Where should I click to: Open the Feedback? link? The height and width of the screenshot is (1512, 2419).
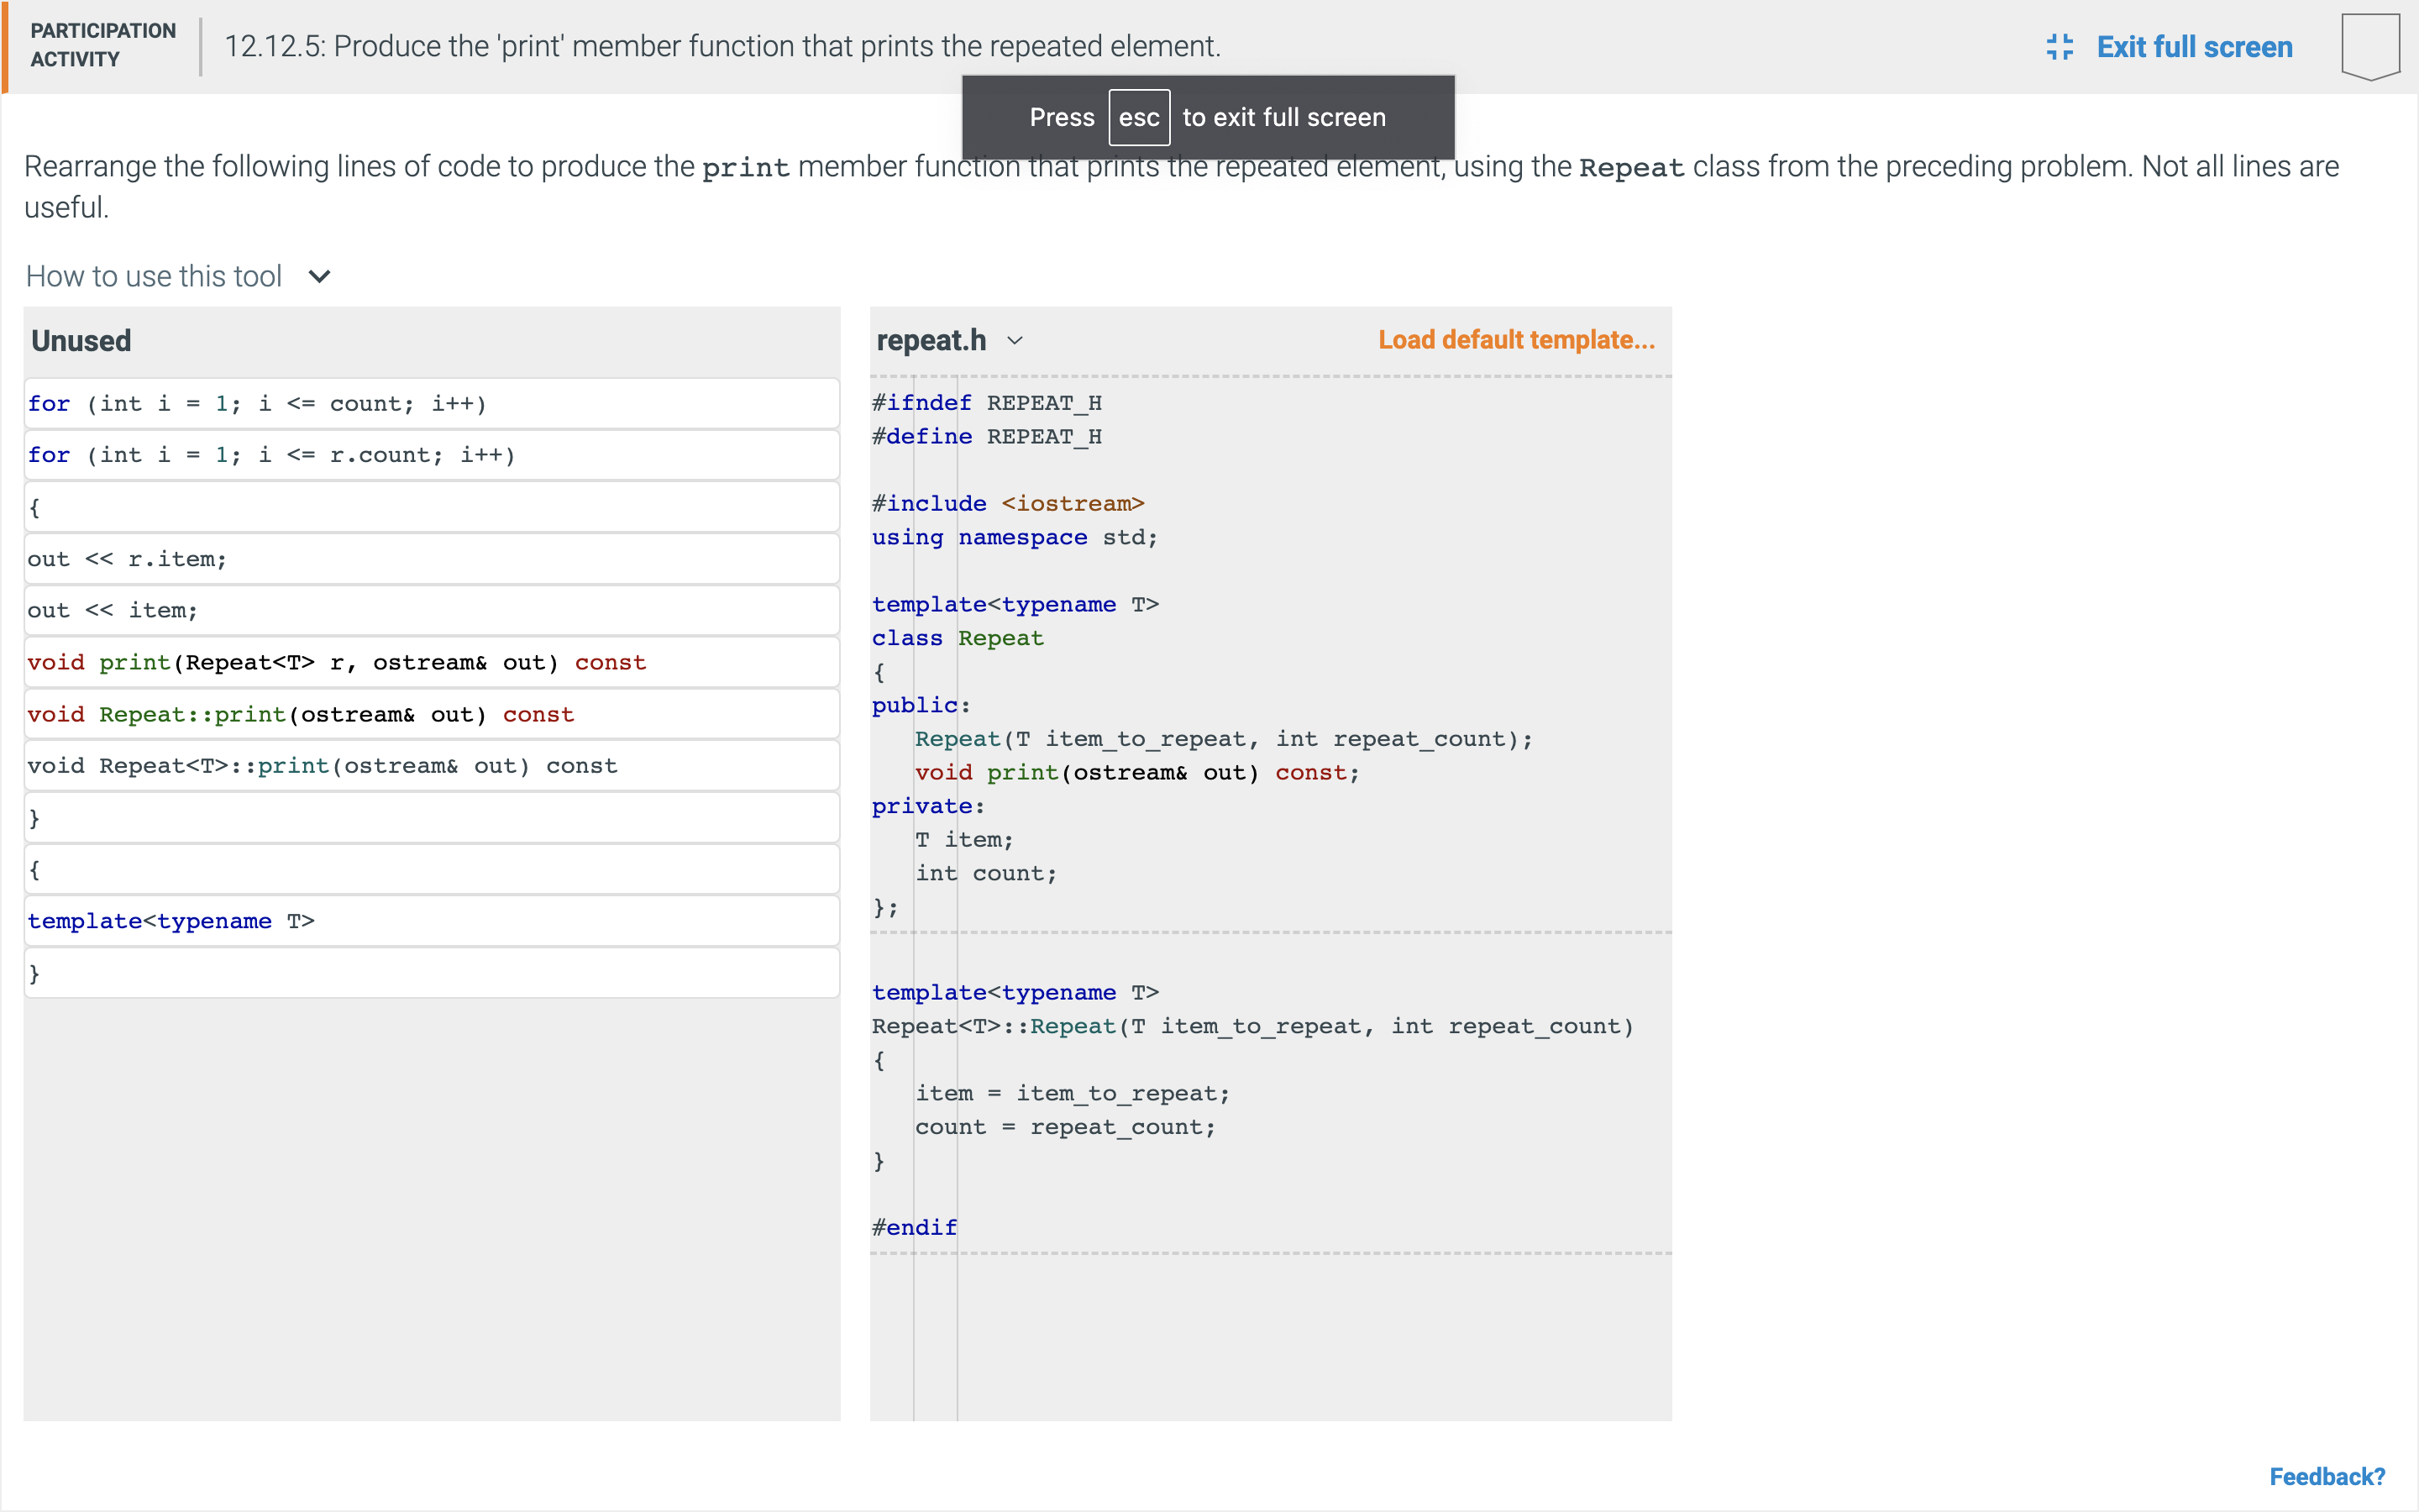(x=2326, y=1476)
